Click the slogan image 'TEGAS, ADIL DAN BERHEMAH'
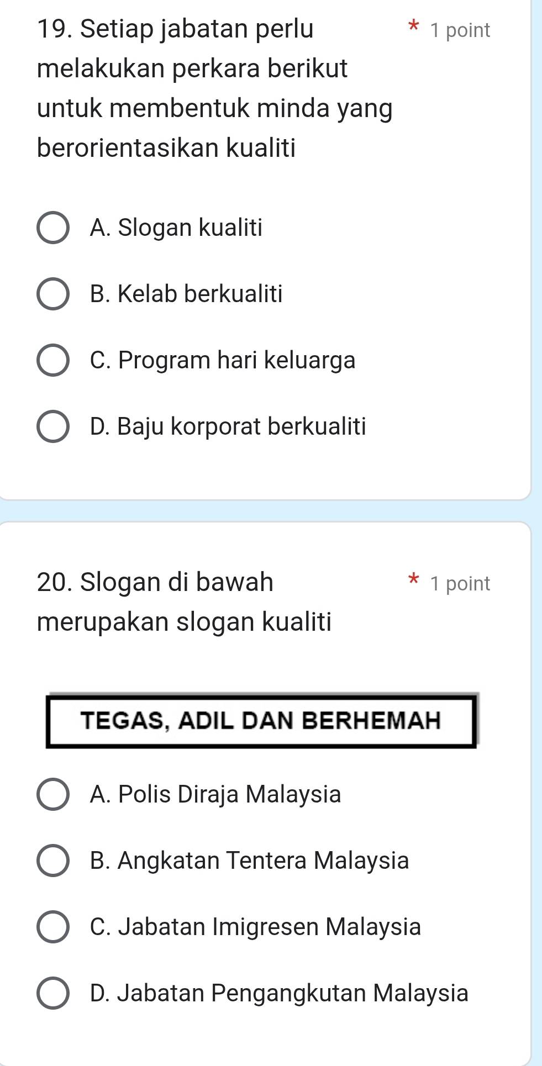This screenshot has height=1066, width=542. click(261, 720)
